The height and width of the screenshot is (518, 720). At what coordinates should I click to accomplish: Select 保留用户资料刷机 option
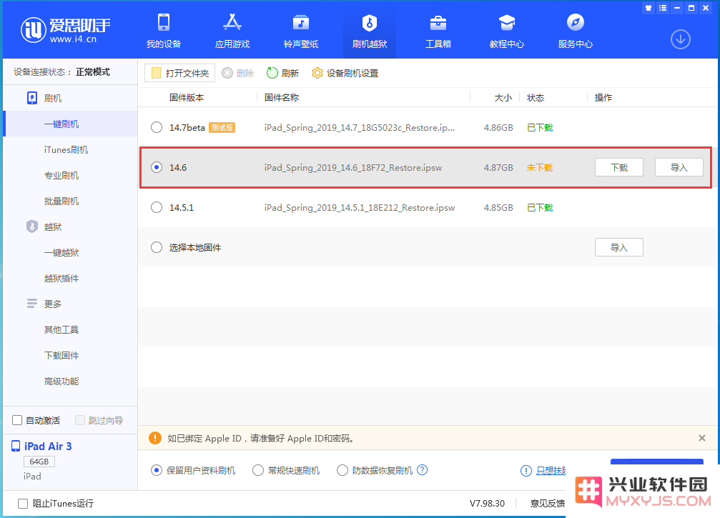(157, 470)
